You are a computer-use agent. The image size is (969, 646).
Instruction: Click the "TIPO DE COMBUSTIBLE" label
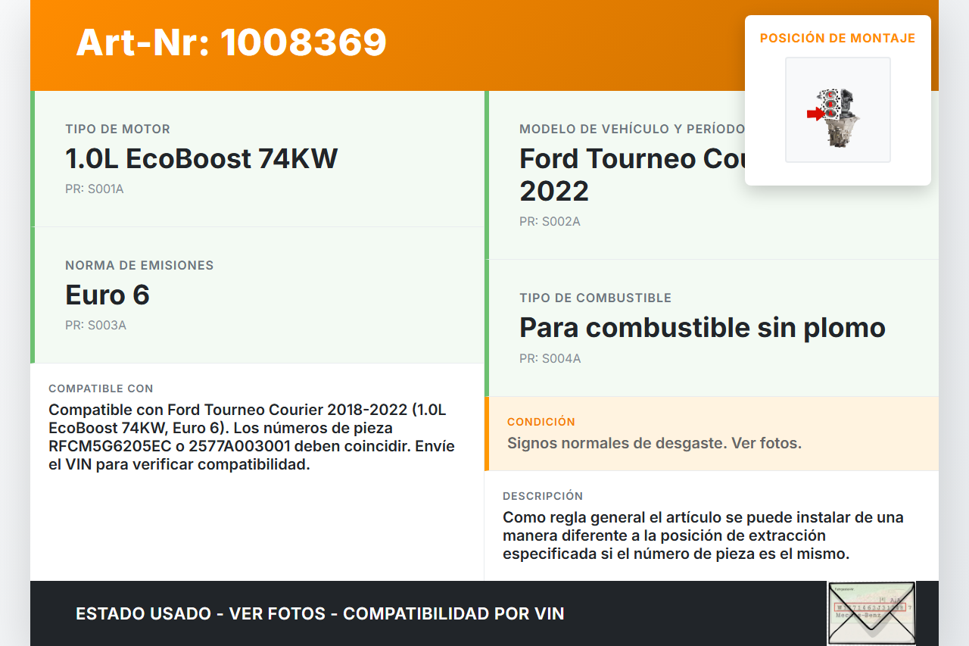pyautogui.click(x=596, y=298)
